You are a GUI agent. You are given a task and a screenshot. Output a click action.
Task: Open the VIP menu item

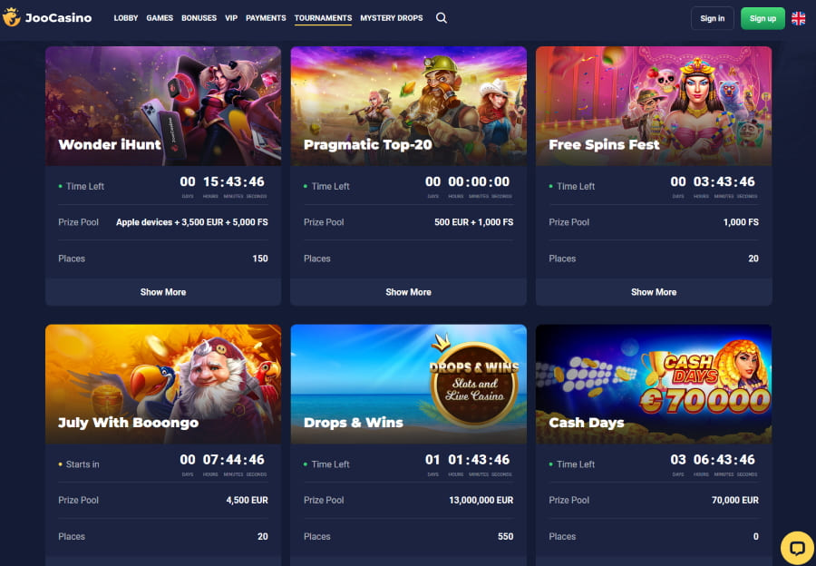point(231,18)
